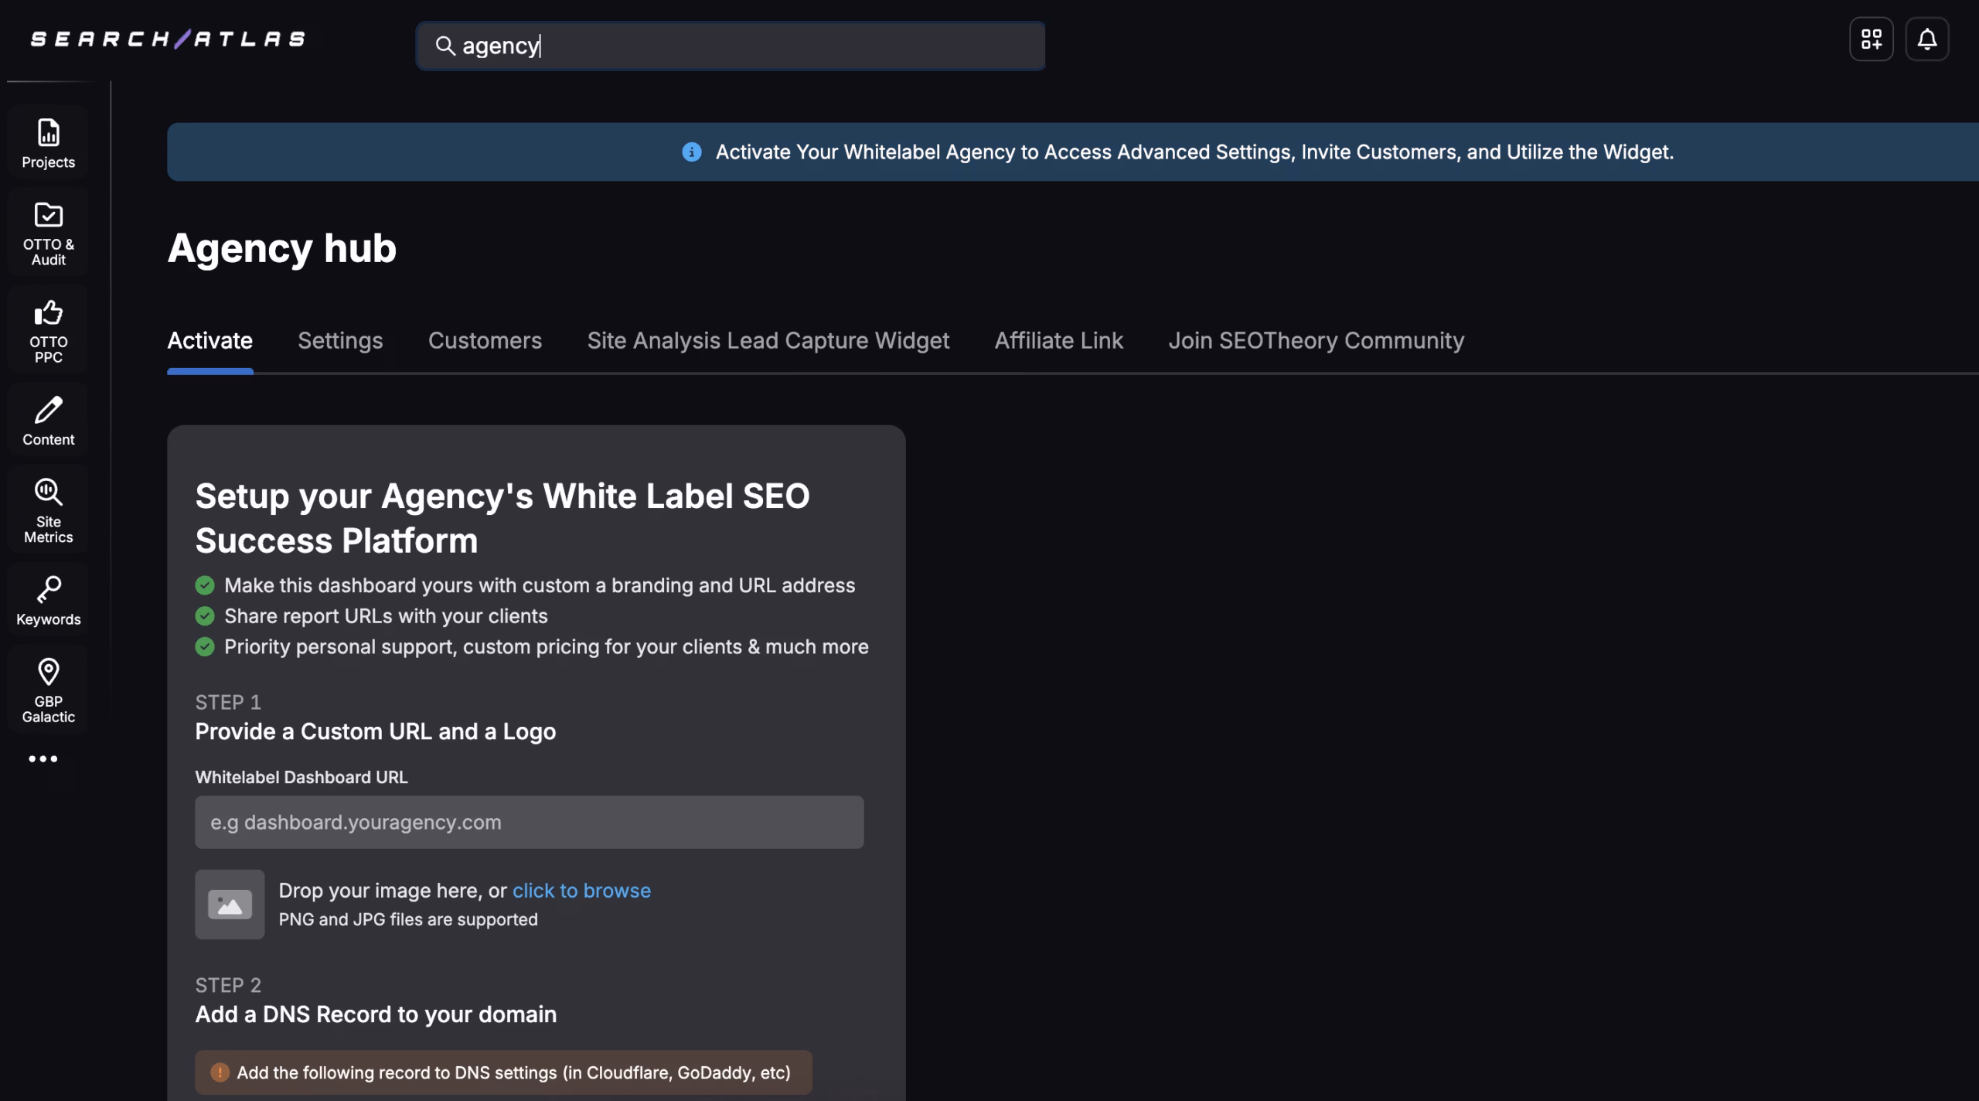
Task: Click the 'click to browse' link
Action: (581, 891)
